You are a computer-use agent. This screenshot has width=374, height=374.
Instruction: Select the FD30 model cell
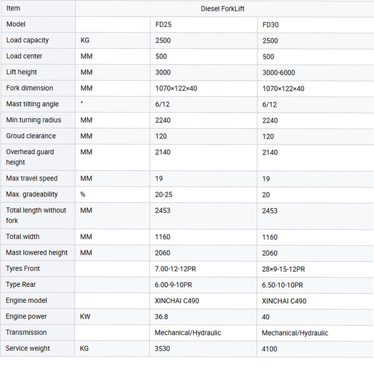270,24
